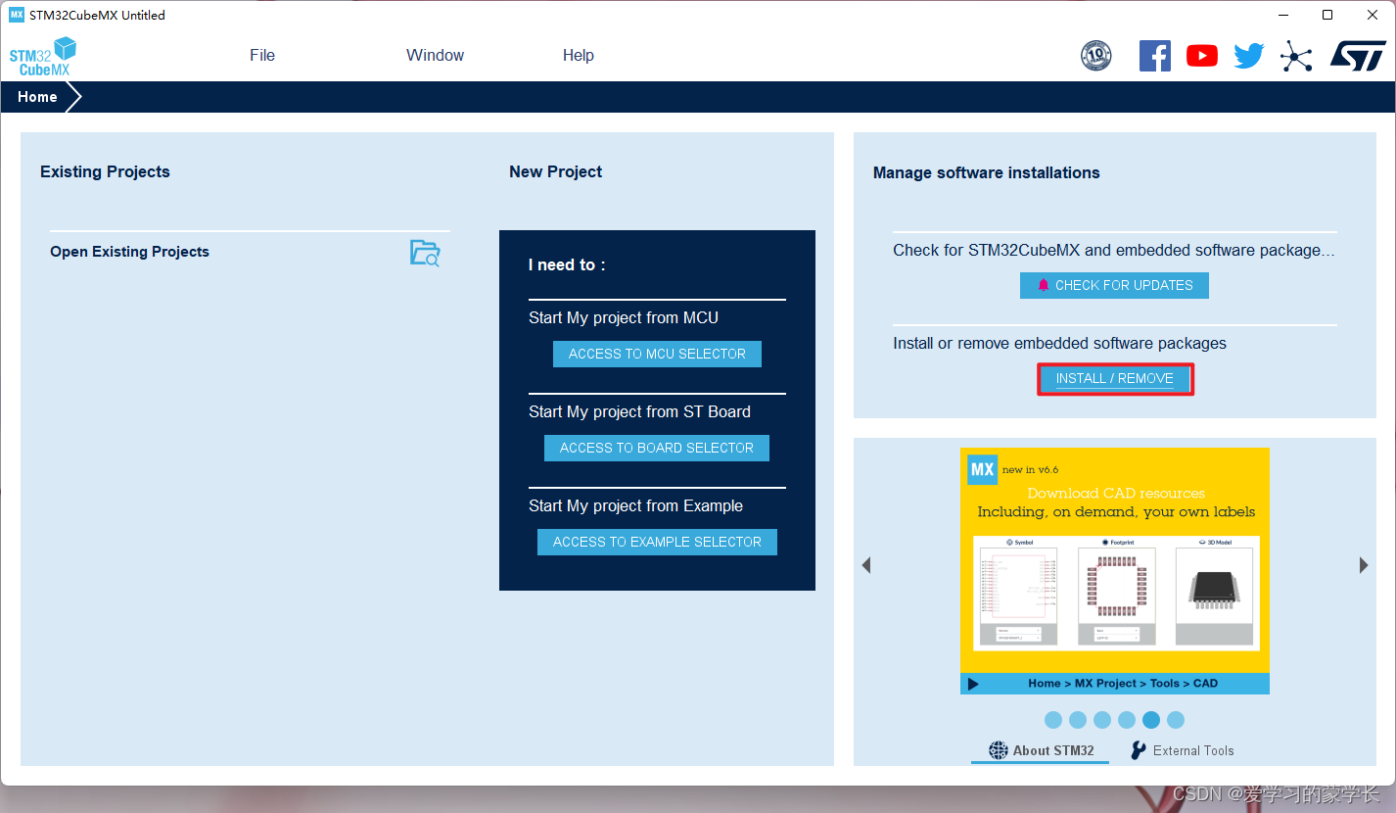Open the 10-year anniversary badge icon
The image size is (1396, 813).
[x=1095, y=56]
